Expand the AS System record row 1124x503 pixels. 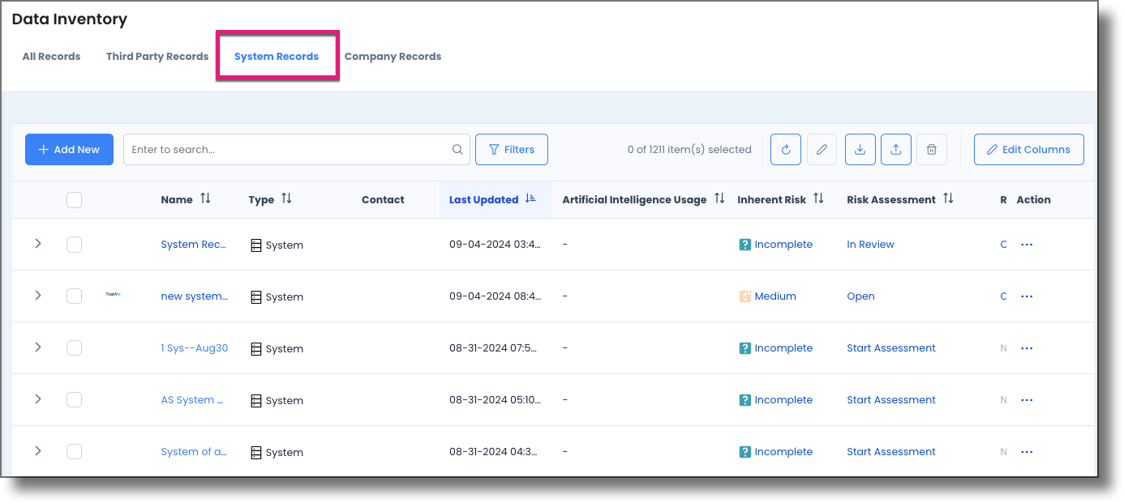pyautogui.click(x=38, y=399)
